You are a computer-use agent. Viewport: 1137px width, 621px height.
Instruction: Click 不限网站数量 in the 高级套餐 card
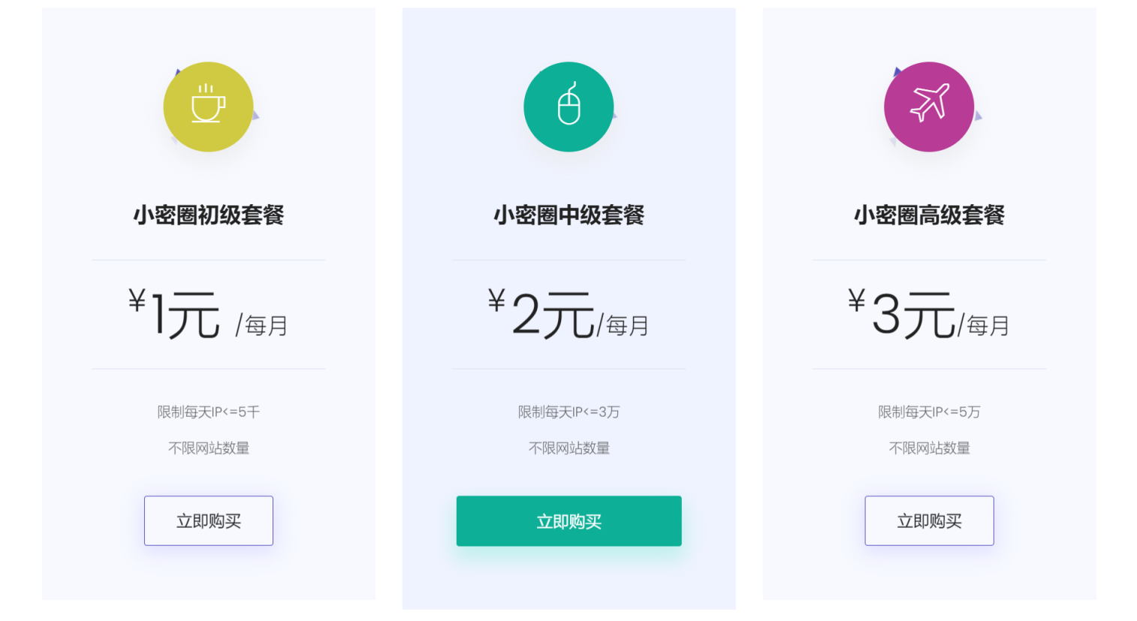pyautogui.click(x=929, y=448)
